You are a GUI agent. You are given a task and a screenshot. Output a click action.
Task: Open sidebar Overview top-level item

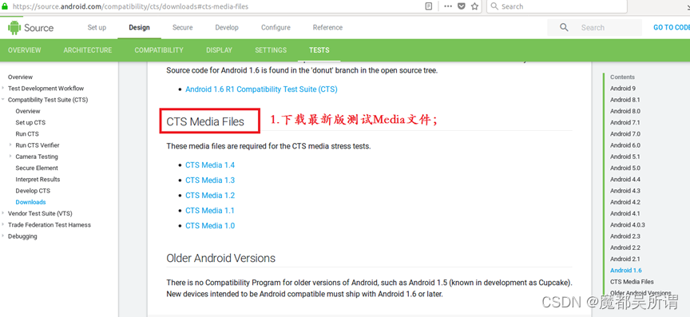click(20, 77)
